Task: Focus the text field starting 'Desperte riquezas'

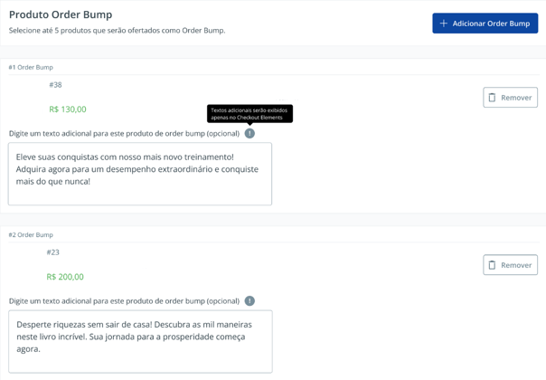Action: point(140,341)
